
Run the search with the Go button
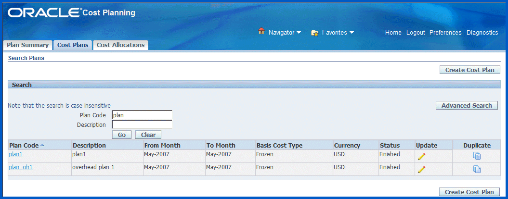coord(121,135)
